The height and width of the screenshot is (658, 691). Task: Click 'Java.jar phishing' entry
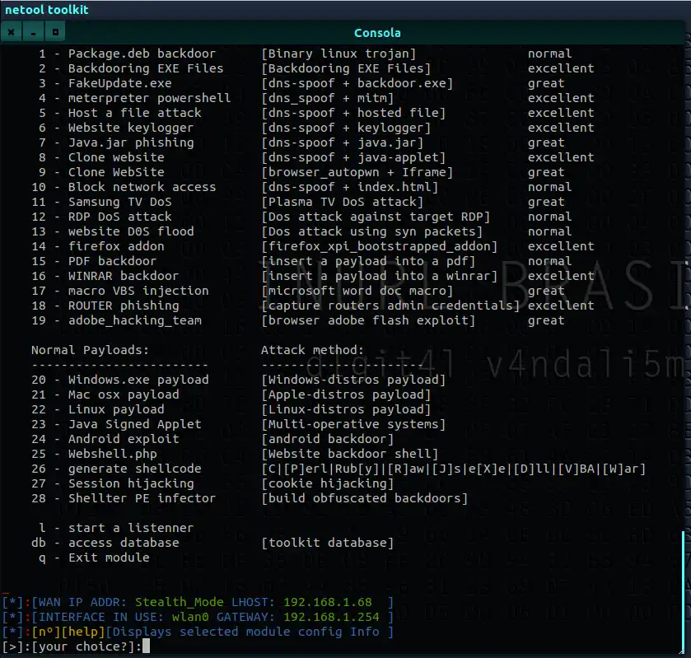coord(131,142)
